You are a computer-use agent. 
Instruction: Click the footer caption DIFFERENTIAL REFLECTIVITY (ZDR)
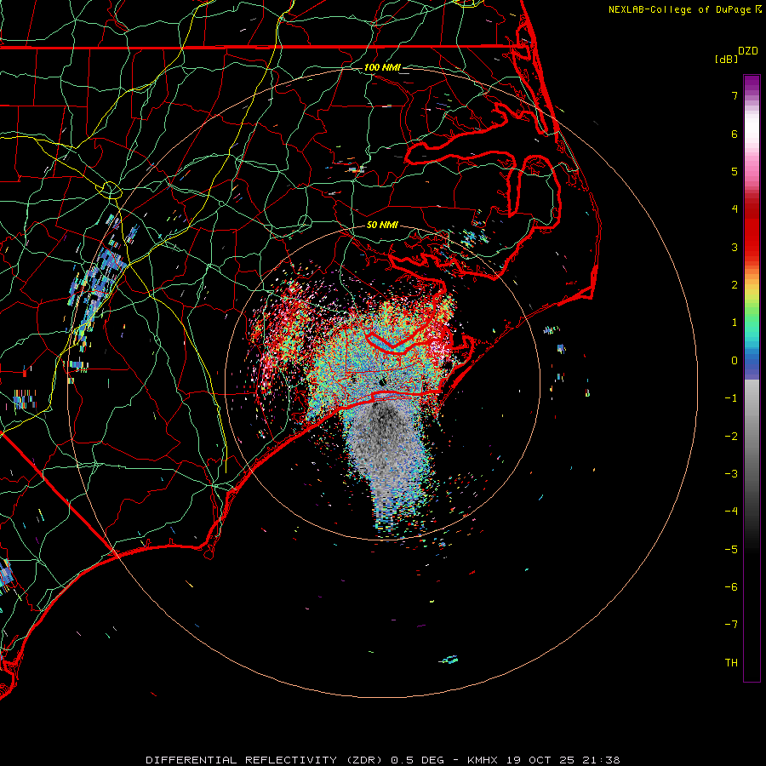(x=266, y=760)
